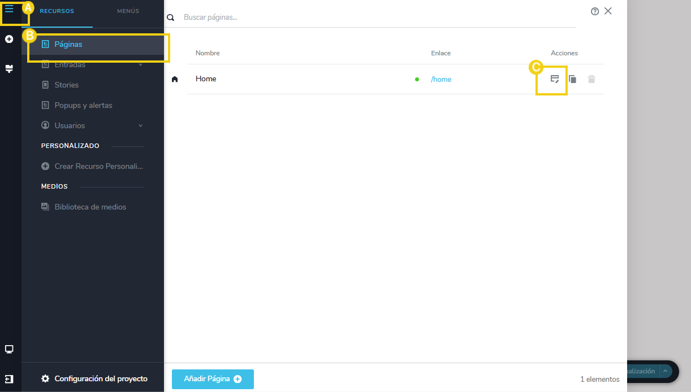
Task: Close the pages panel with X
Action: pos(608,11)
